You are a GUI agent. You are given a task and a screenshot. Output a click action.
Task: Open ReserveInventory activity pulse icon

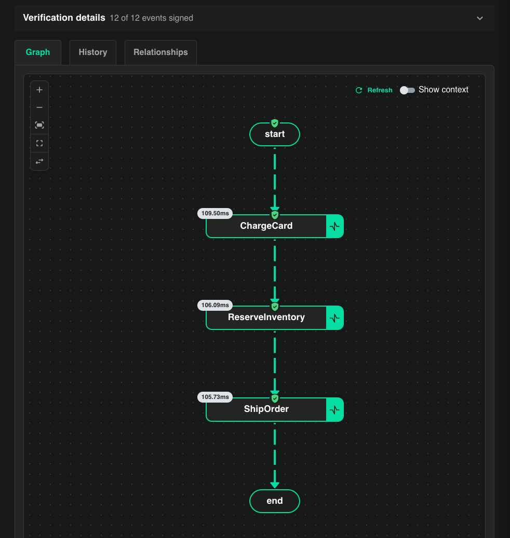pos(335,318)
